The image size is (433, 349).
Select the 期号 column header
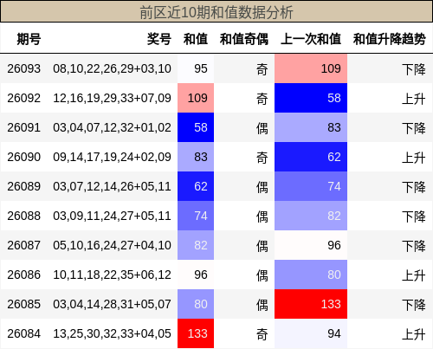tap(29, 39)
